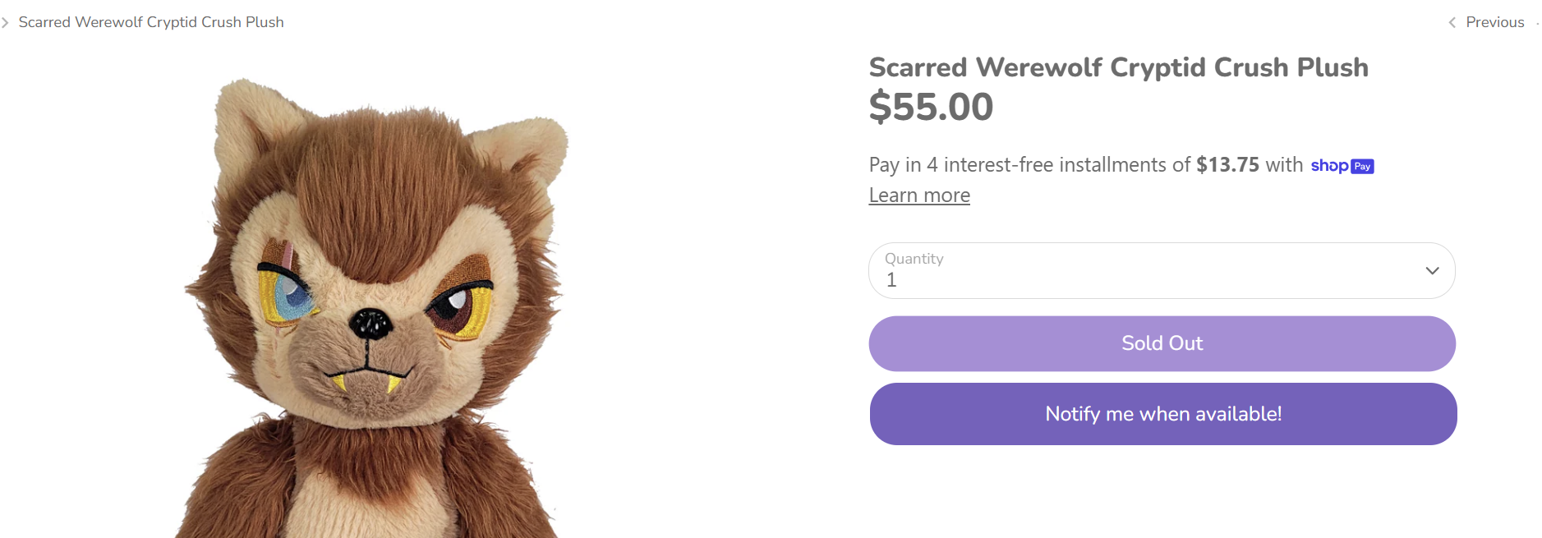The height and width of the screenshot is (538, 1542).
Task: Click the werewolf plush's black nose
Action: [x=371, y=323]
